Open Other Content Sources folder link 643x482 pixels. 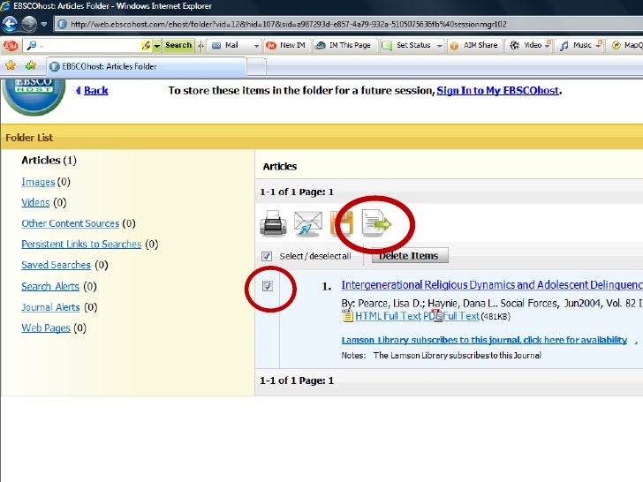[70, 223]
